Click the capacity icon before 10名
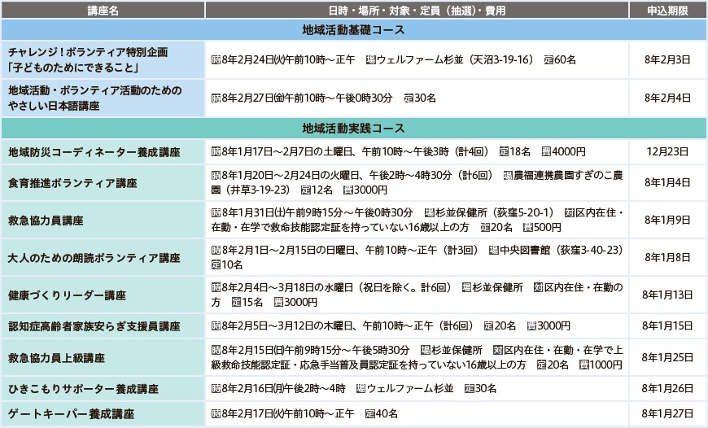Screen dimensions: 708x428 pyautogui.click(x=216, y=264)
